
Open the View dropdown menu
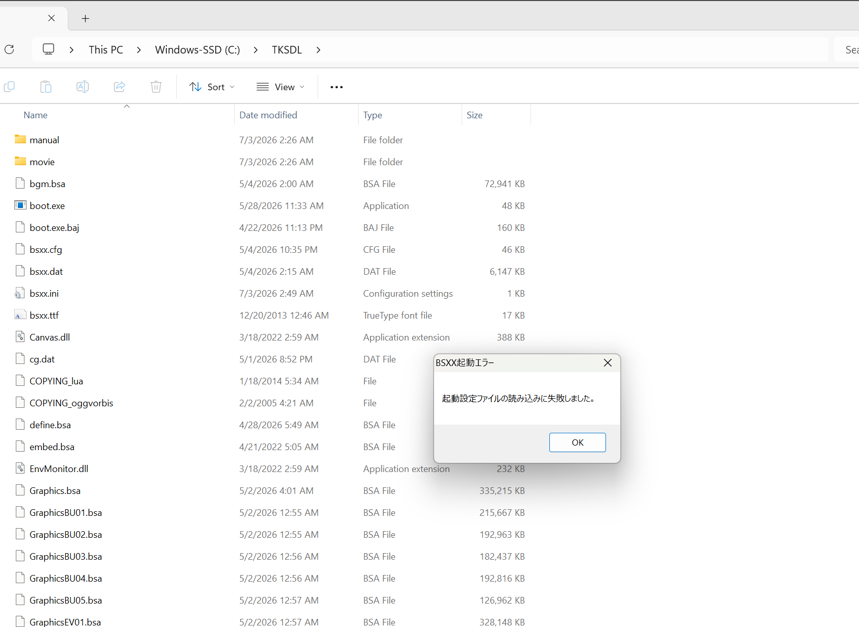pyautogui.click(x=281, y=87)
